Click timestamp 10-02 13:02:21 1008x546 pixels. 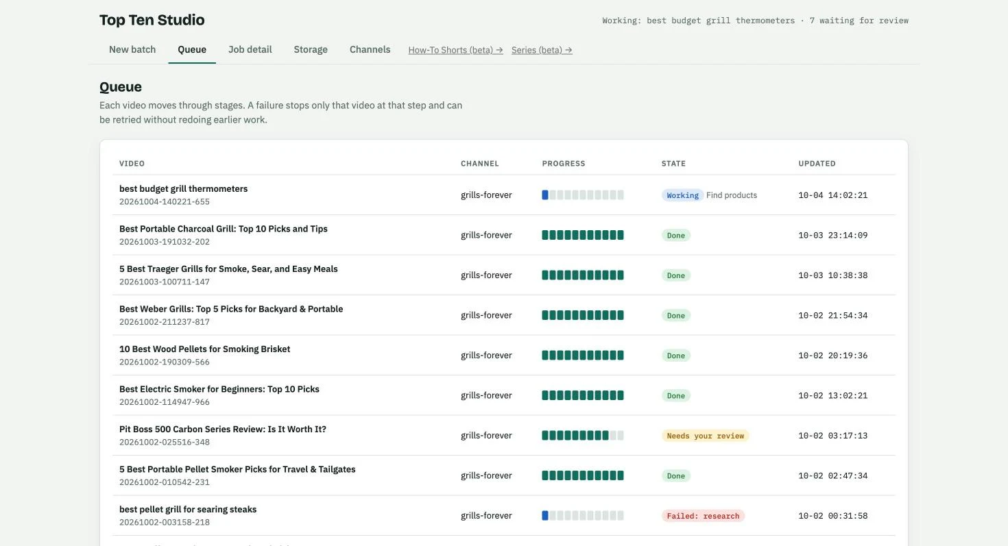pos(833,395)
